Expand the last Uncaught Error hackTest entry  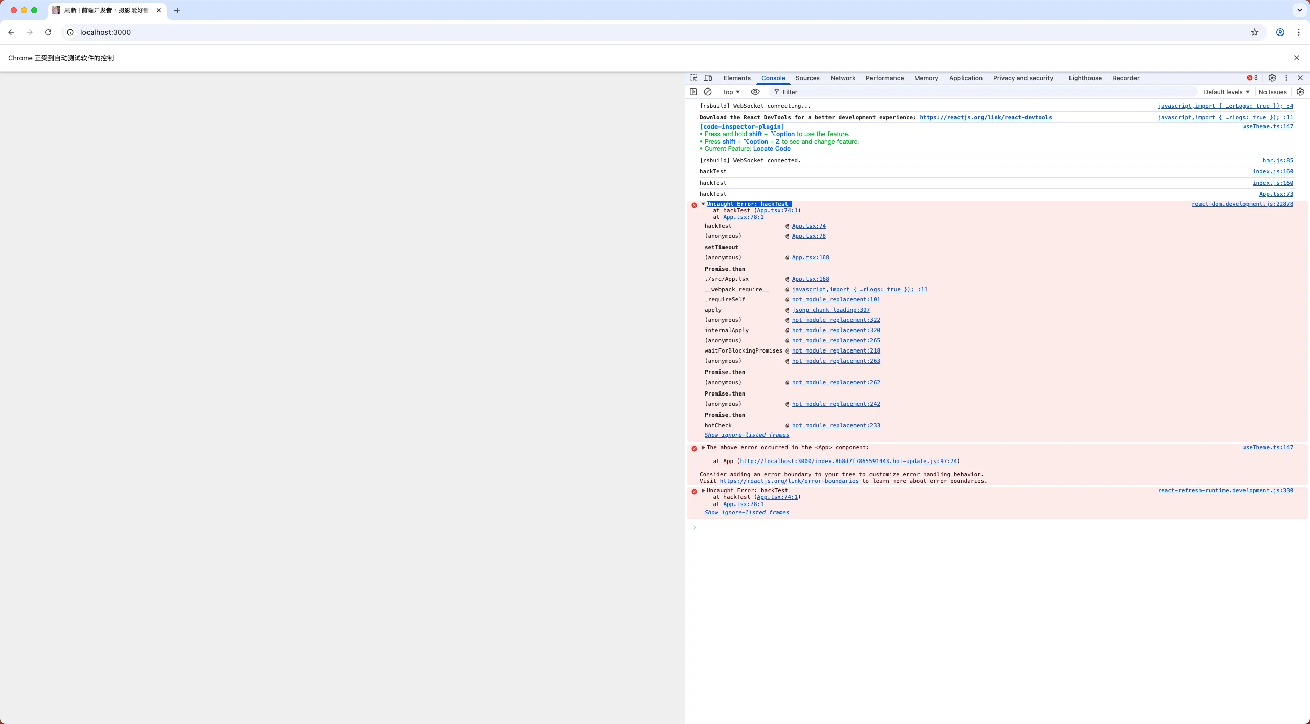pos(703,490)
